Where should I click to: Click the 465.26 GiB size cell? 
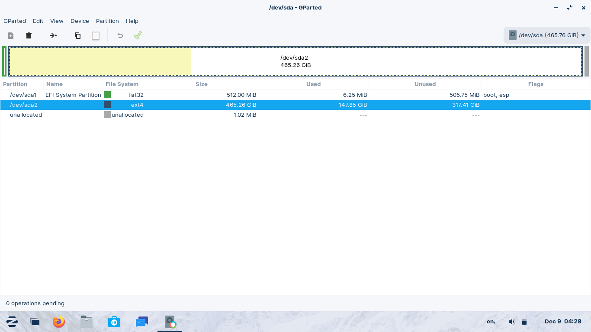pyautogui.click(x=241, y=105)
